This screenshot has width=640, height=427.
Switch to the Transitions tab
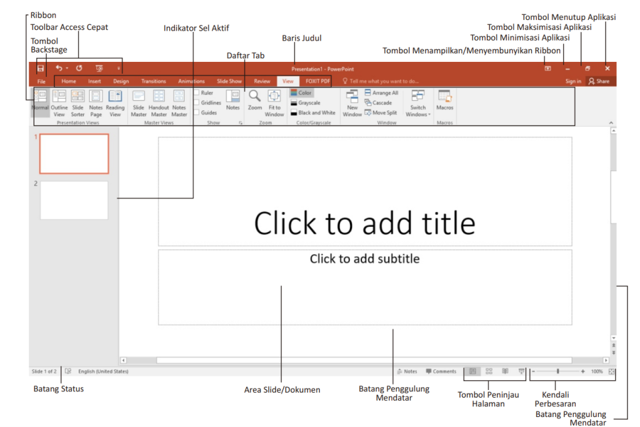click(x=153, y=81)
